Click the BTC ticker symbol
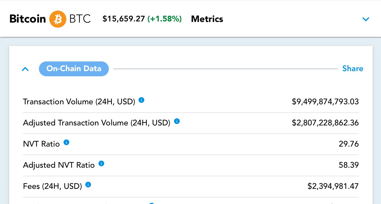 (80, 19)
